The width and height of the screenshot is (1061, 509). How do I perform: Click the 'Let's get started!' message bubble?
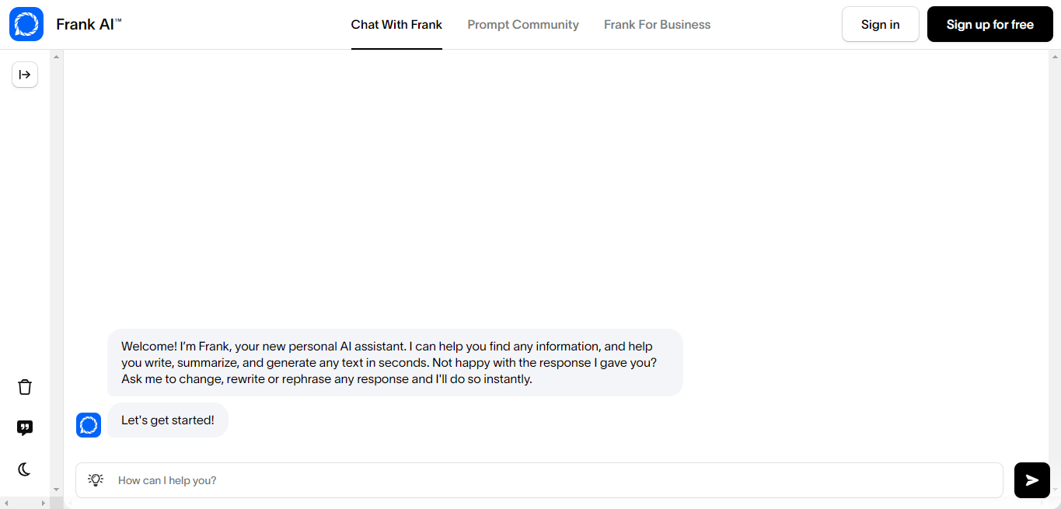pos(168,420)
